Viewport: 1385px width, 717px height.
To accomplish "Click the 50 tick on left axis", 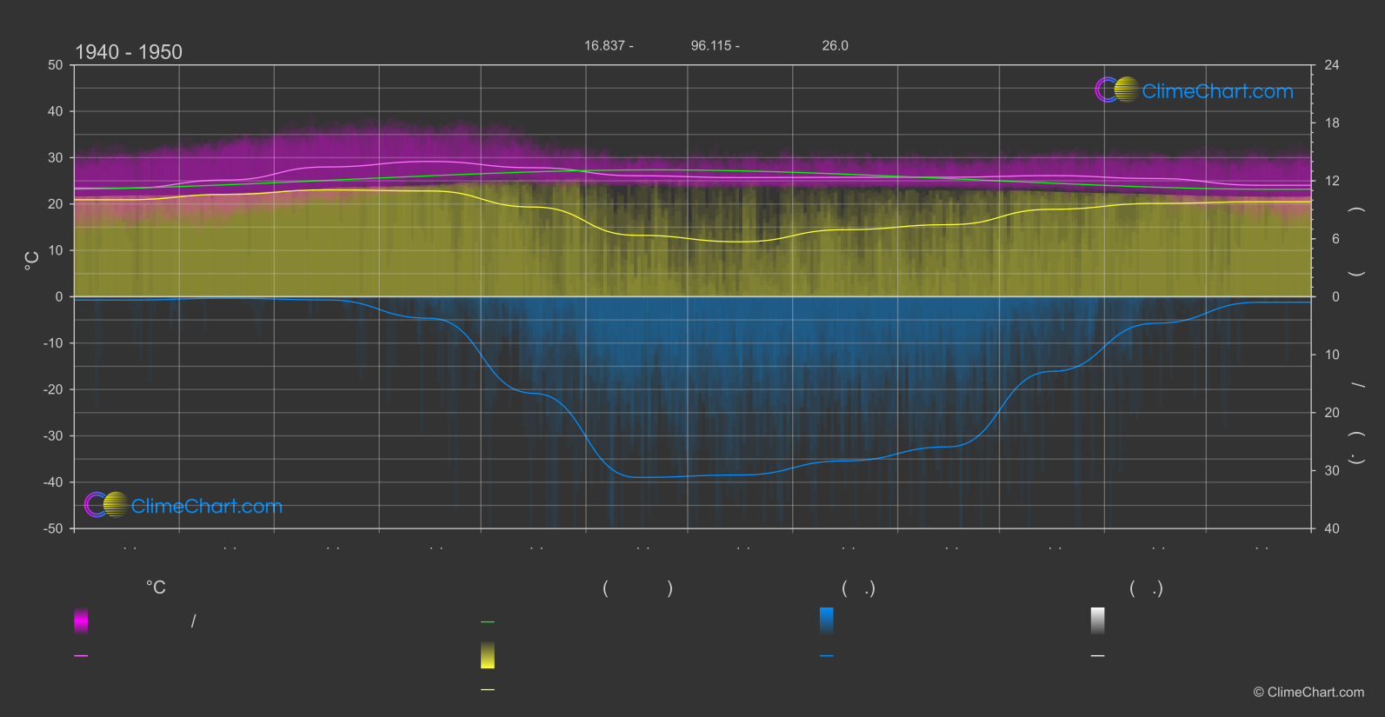I will tap(56, 65).
